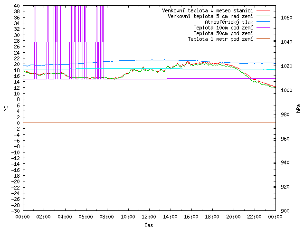This screenshot has height=228, width=304.
Task: Click legend label 'Teplota 1 metr pod zemí'
Action: (220, 39)
